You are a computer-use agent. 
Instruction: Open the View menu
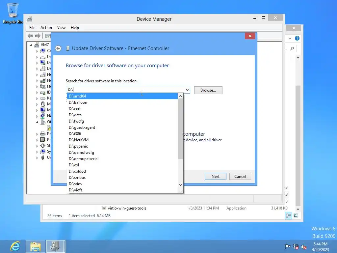pyautogui.click(x=61, y=28)
